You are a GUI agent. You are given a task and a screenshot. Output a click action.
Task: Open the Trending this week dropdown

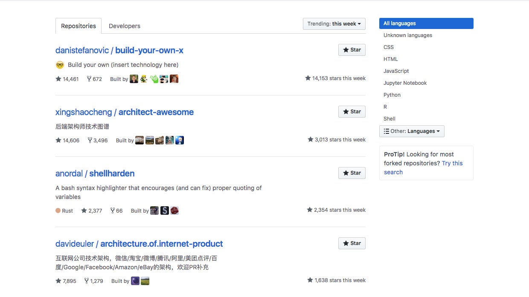(x=334, y=24)
